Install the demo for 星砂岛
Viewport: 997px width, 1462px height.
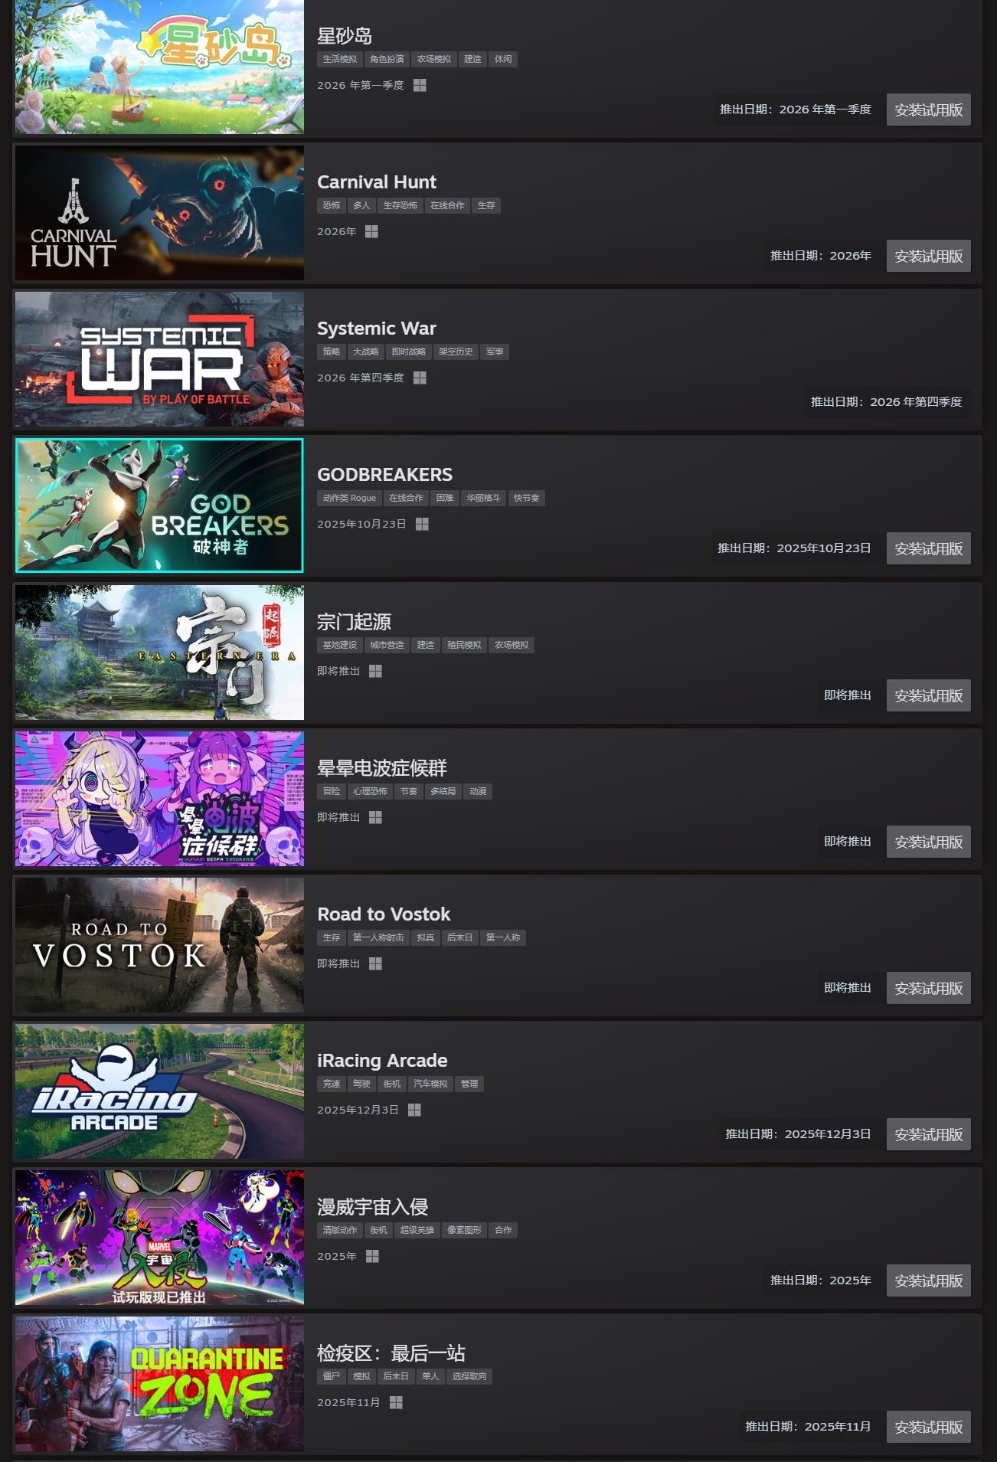[928, 110]
